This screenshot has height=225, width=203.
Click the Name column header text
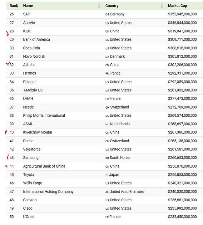(28, 6)
